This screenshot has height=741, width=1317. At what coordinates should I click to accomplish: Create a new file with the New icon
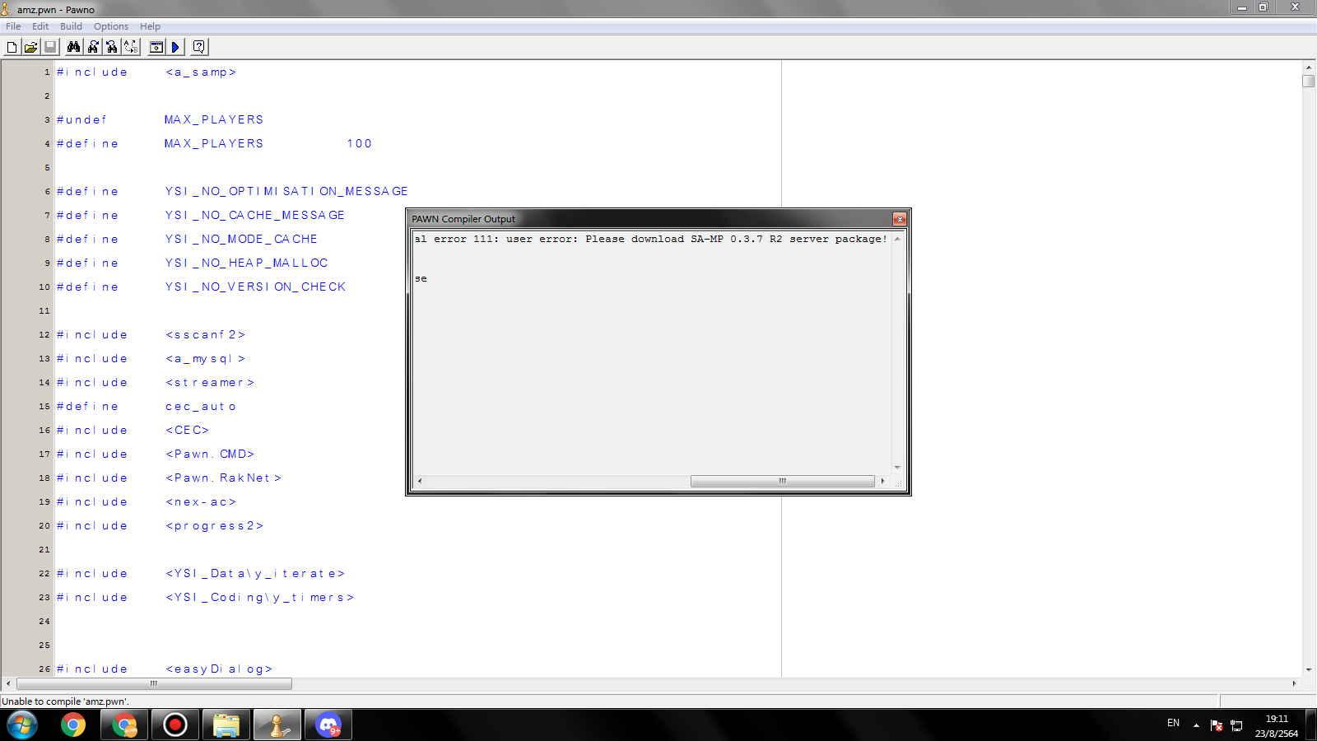click(x=12, y=47)
